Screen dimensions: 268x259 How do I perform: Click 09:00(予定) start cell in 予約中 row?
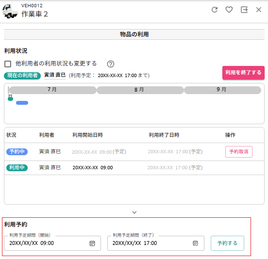[99, 152]
